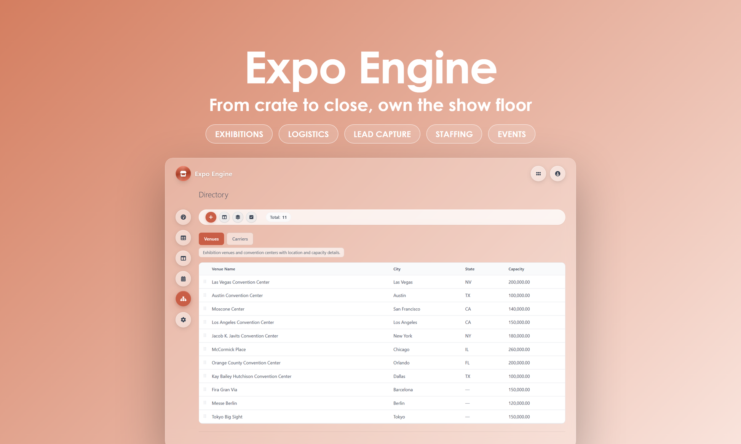Viewport: 741px width, 444px height.
Task: Click the 140,000.00 capacity cell
Action: point(519,309)
